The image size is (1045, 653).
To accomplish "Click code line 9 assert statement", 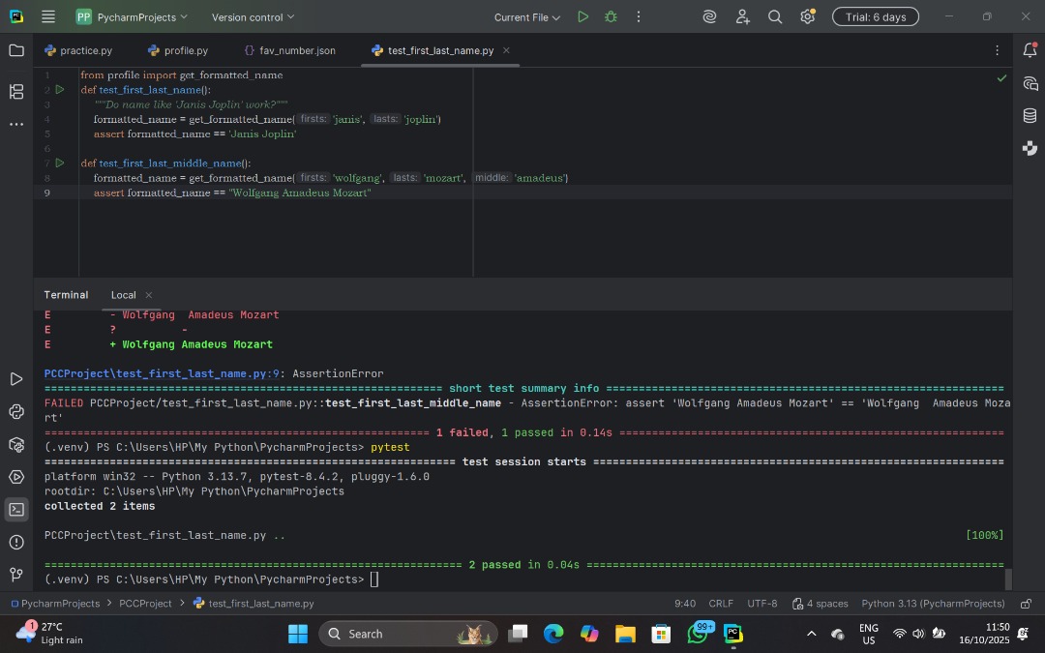I will 232,193.
